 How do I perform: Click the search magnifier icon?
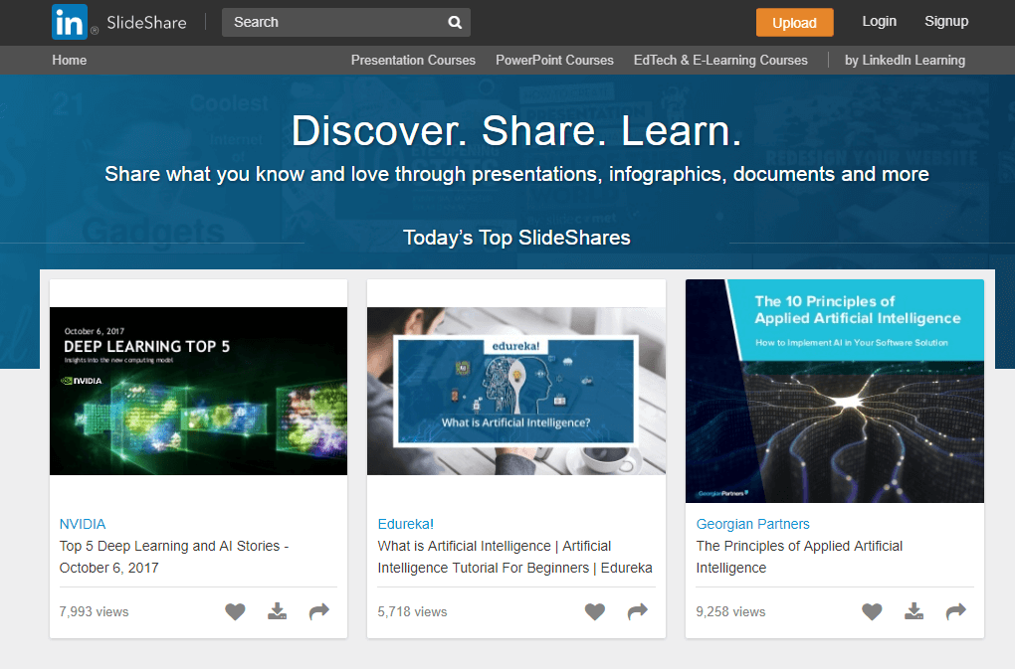tap(455, 23)
